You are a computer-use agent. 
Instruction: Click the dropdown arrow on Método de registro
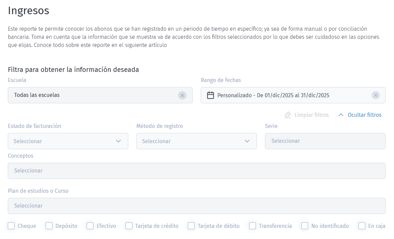[x=247, y=141]
